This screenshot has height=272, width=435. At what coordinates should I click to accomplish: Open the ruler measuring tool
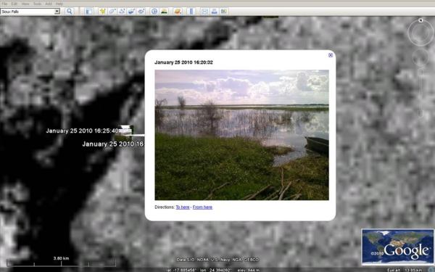(x=191, y=12)
